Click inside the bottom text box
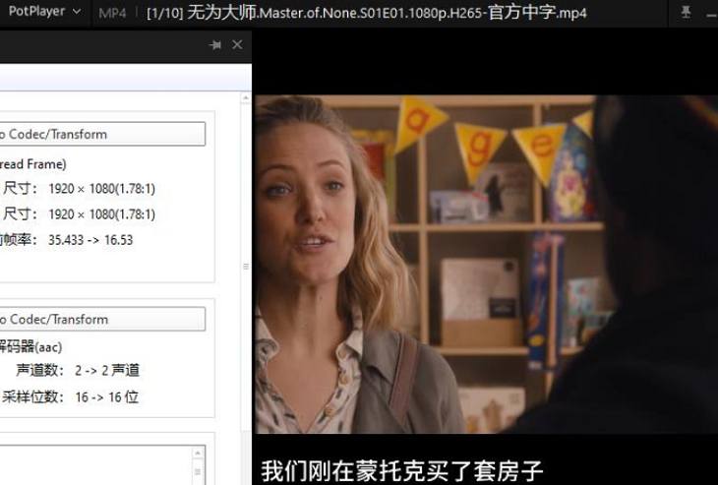The width and height of the screenshot is (718, 485). coord(98,465)
